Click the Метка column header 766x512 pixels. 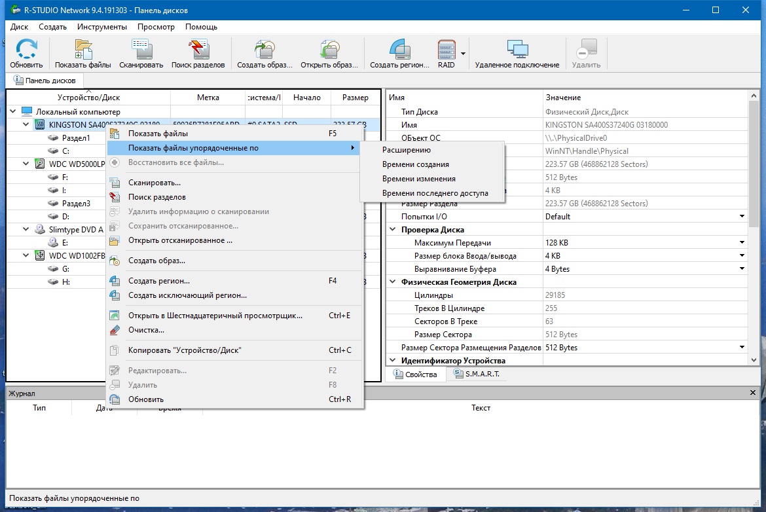(x=208, y=97)
